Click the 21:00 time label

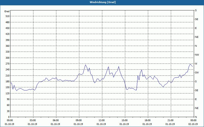pyautogui.click(x=170, y=120)
